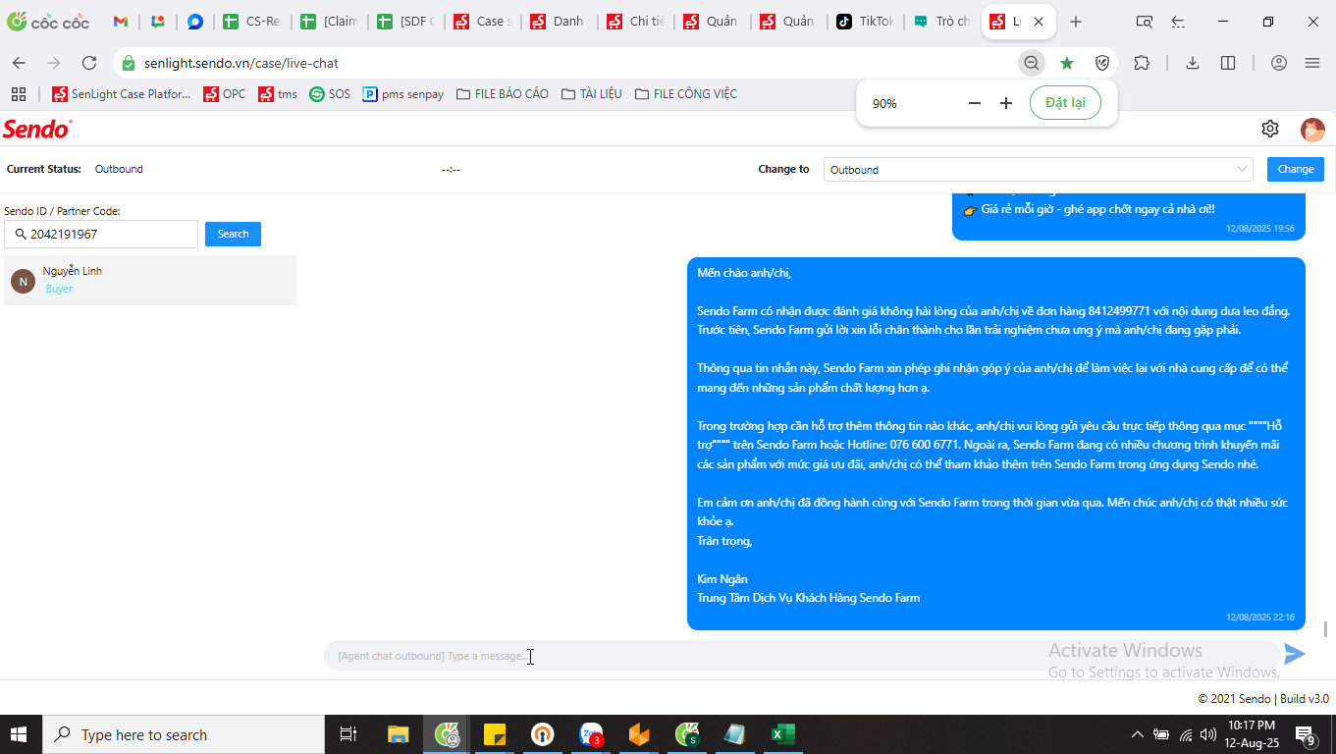Switch to the Gmail tab

pyautogui.click(x=121, y=22)
